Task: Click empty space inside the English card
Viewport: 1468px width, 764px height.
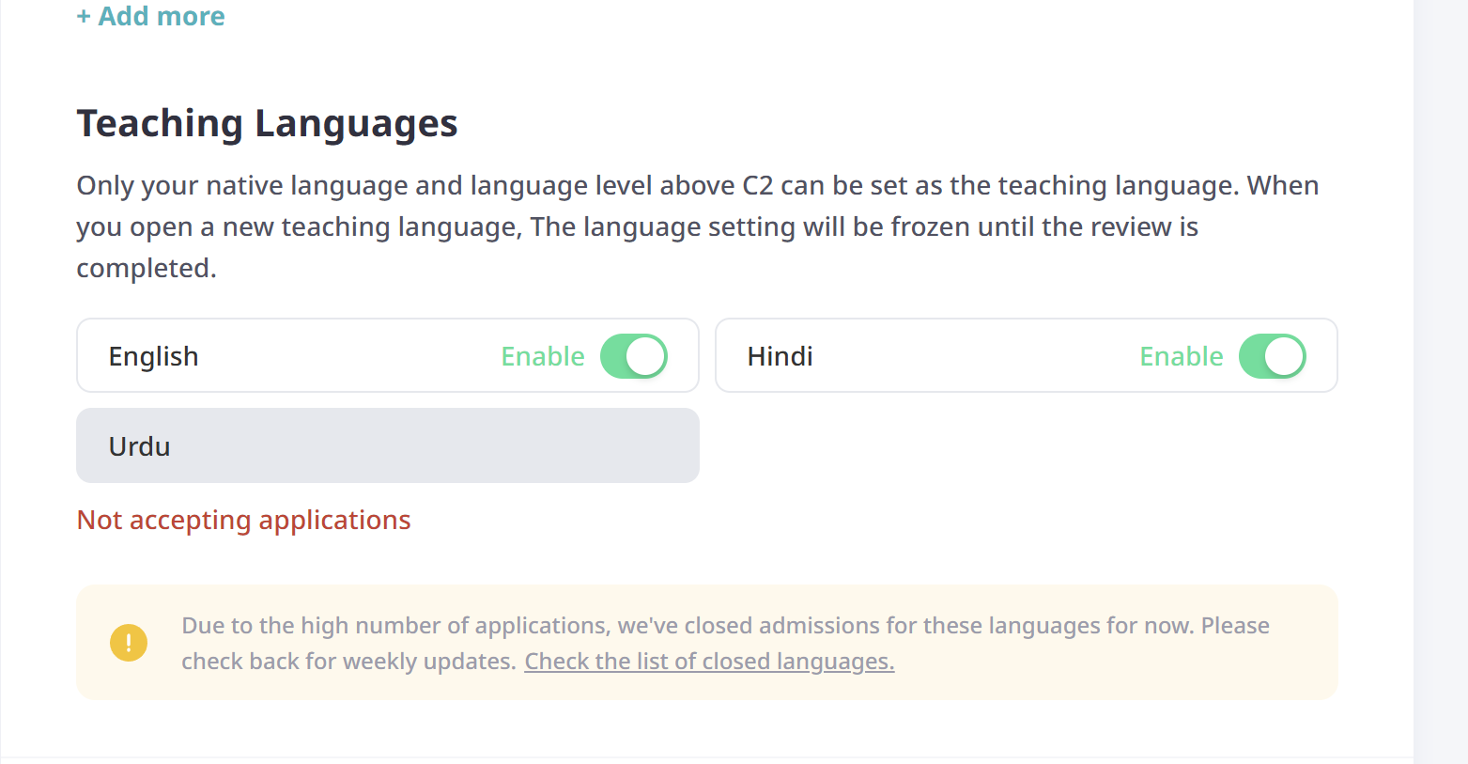Action: tap(348, 356)
